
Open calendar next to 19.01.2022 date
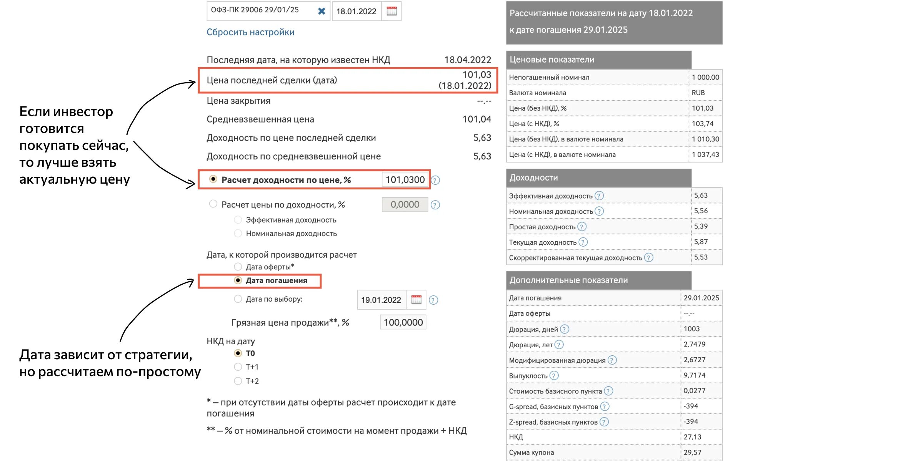(416, 300)
